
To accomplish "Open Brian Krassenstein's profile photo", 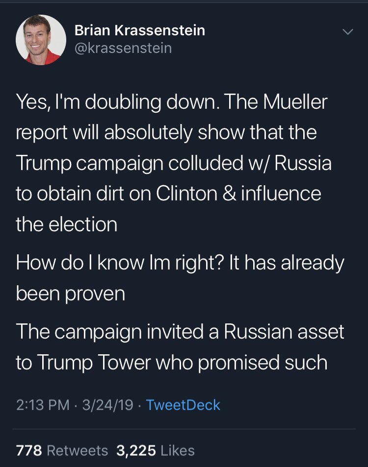I will (x=41, y=40).
